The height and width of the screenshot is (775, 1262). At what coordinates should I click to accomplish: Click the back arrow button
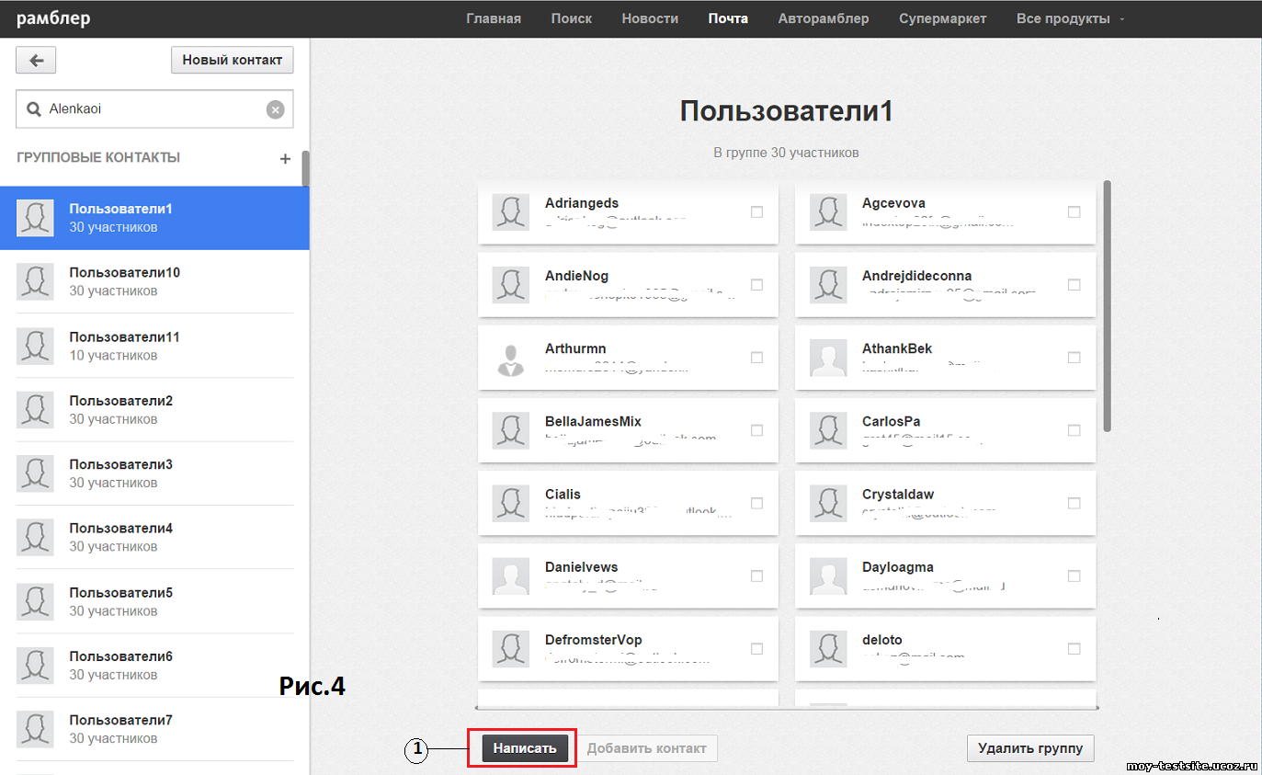[36, 61]
